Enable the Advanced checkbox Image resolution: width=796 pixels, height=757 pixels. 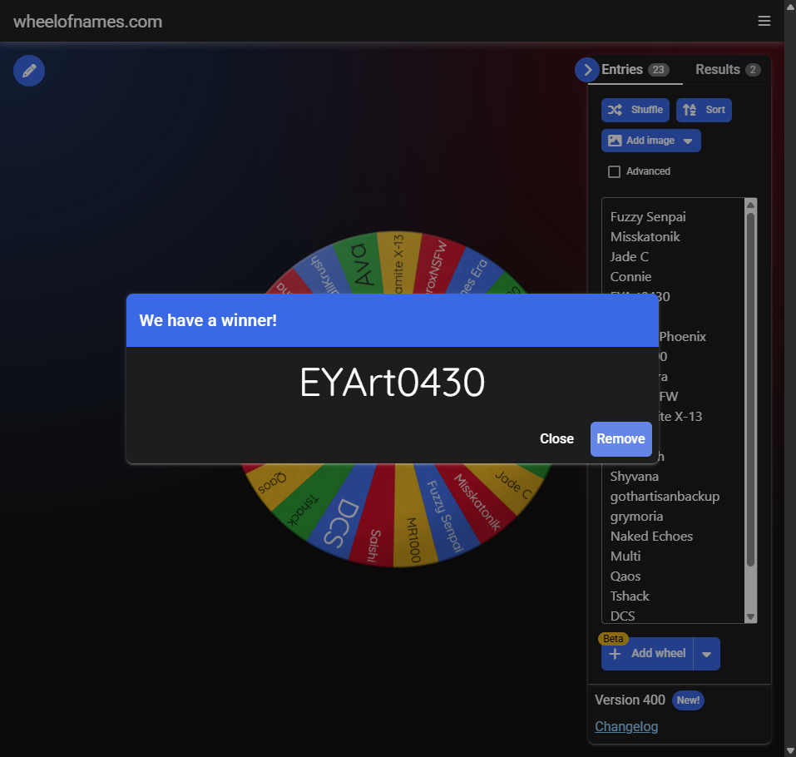615,171
